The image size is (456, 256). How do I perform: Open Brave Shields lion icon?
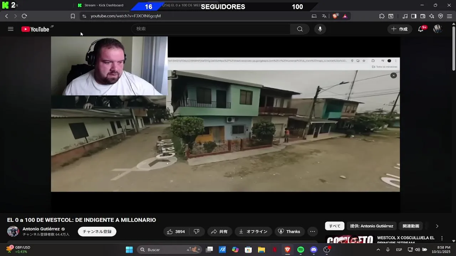pyautogui.click(x=335, y=16)
